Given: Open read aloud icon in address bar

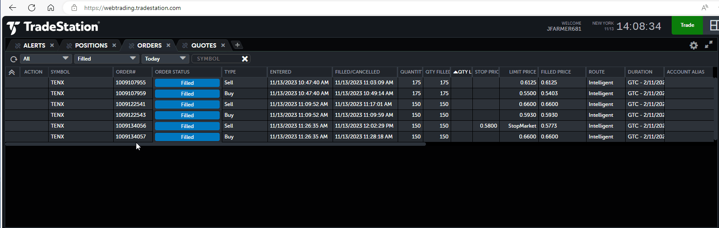Looking at the screenshot, I should click(705, 8).
